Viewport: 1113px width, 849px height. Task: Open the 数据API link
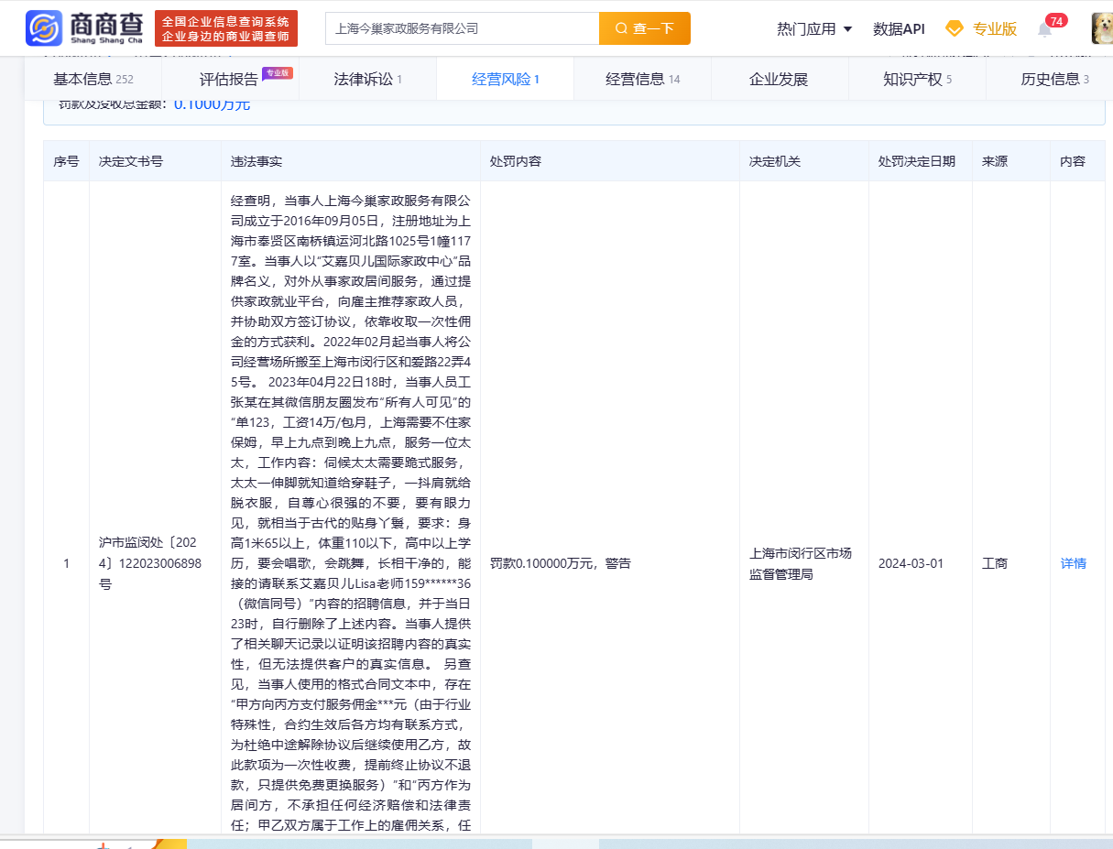[x=899, y=28]
